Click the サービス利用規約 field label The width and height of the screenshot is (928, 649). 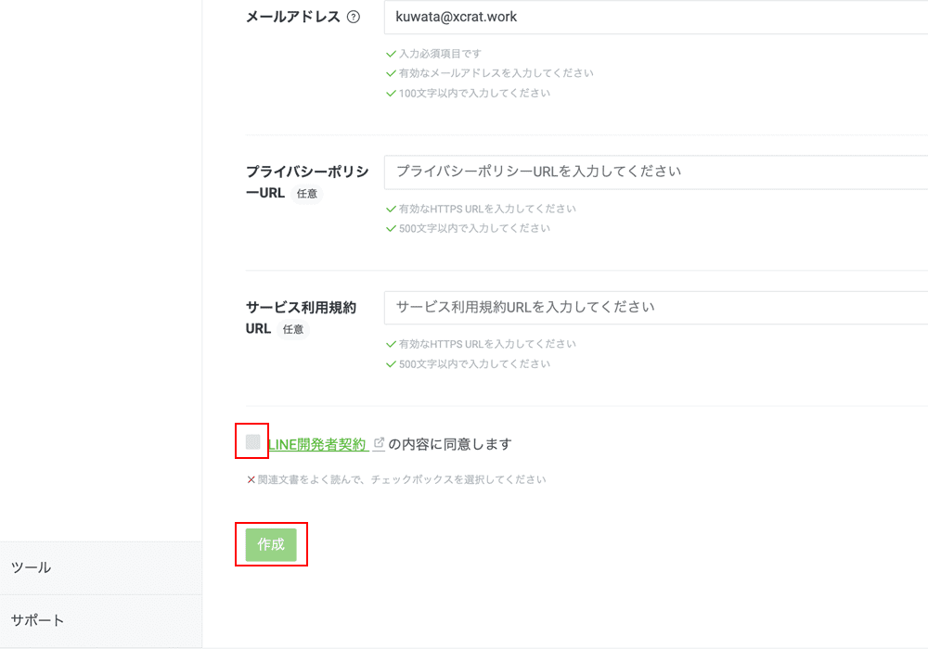point(301,308)
